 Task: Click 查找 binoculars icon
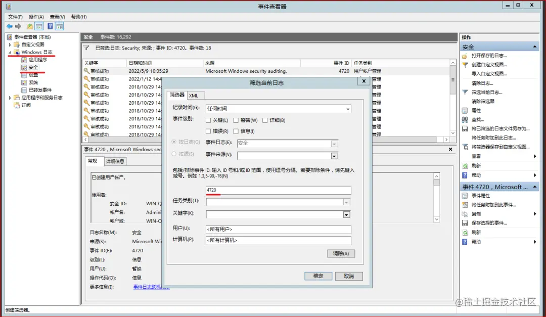click(x=465, y=119)
